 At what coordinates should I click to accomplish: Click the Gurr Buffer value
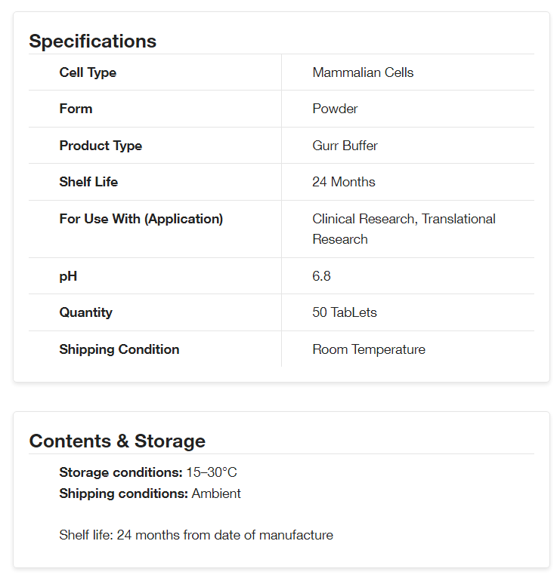[x=345, y=146]
